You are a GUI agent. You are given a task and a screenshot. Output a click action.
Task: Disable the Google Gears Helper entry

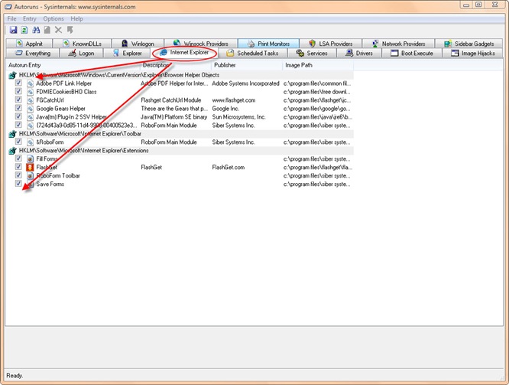pos(18,108)
